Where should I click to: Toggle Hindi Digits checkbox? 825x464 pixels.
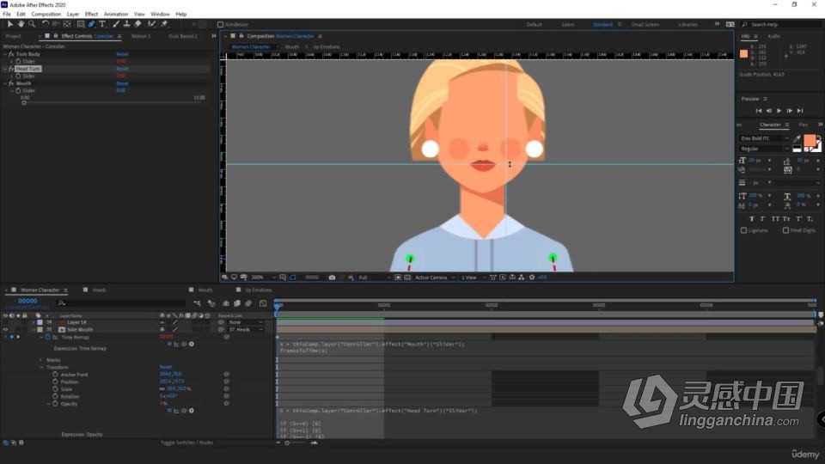click(785, 230)
